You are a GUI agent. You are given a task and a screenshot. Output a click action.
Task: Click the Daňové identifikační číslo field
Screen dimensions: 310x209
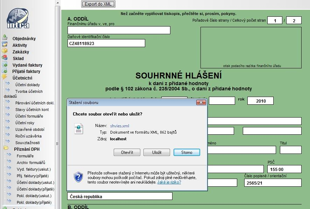(106, 43)
